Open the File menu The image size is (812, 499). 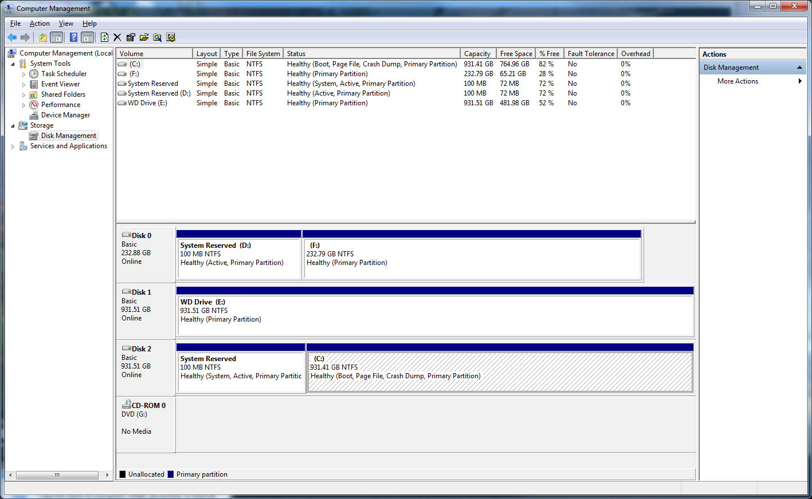point(15,23)
